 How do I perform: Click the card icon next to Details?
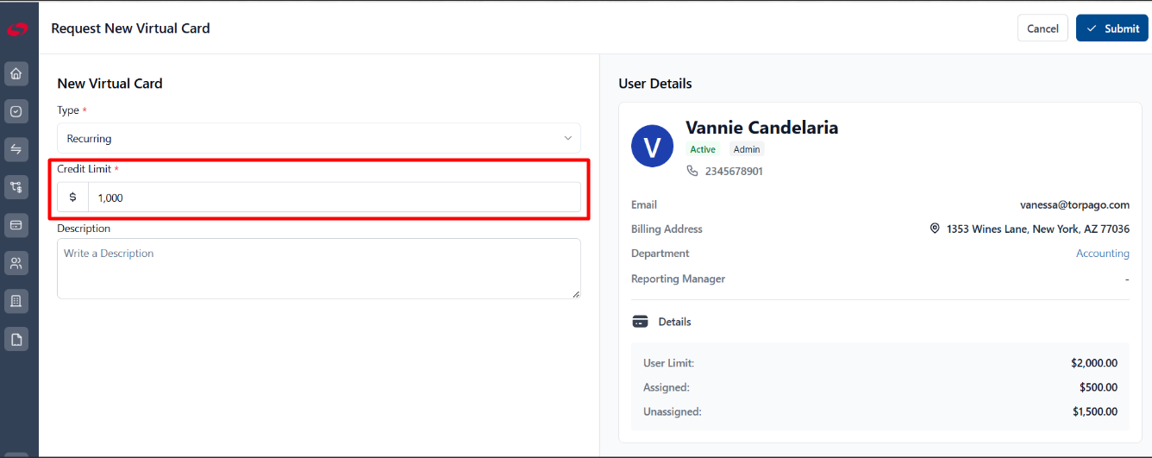[x=640, y=322]
